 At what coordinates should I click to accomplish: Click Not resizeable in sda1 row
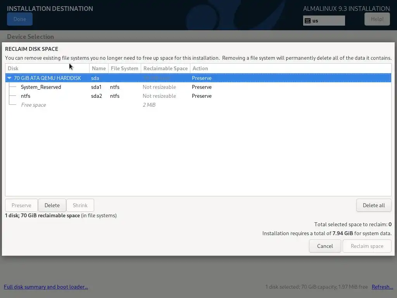159,87
